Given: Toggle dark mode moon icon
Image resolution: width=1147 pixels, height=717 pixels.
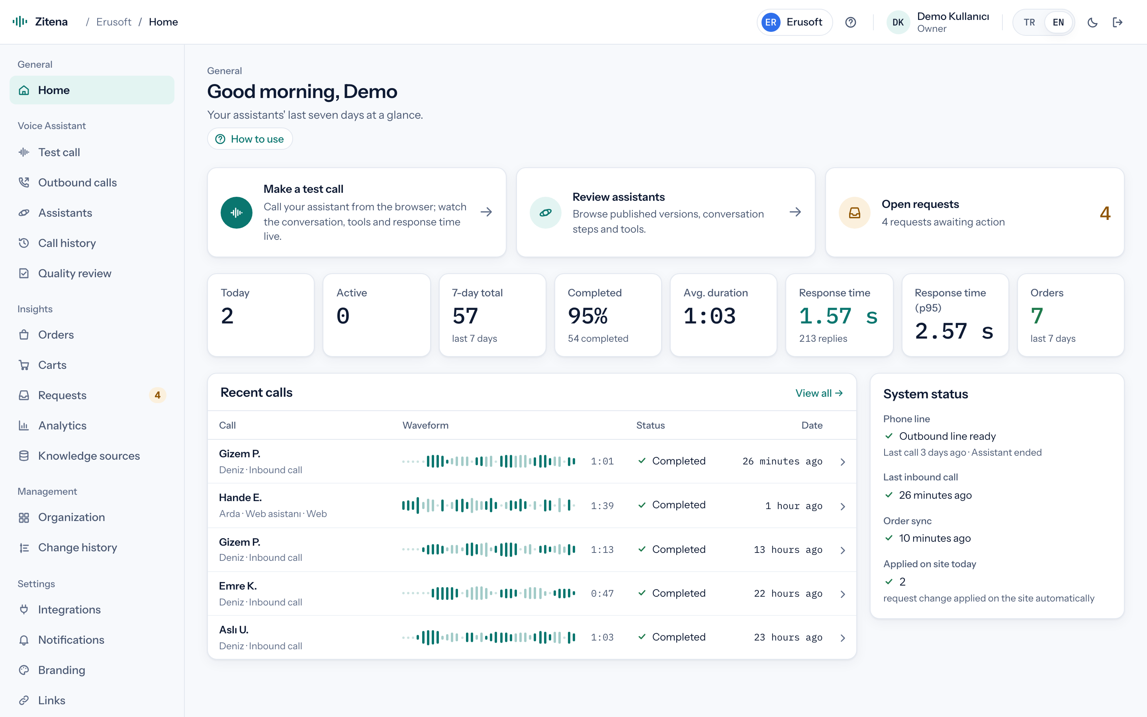Looking at the screenshot, I should click(x=1092, y=22).
